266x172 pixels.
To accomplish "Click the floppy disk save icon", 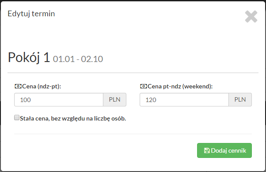I will click(x=207, y=150).
